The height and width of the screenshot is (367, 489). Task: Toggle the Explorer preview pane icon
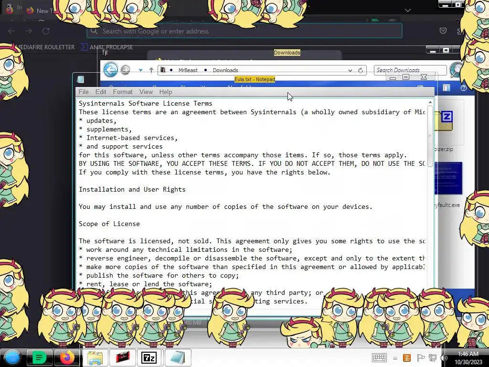[x=446, y=88]
